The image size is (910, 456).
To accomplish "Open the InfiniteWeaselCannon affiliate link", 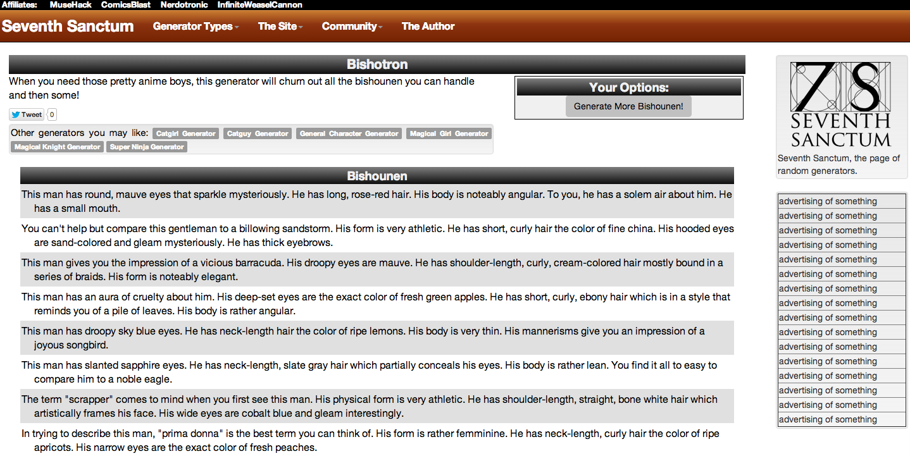I will point(260,4).
